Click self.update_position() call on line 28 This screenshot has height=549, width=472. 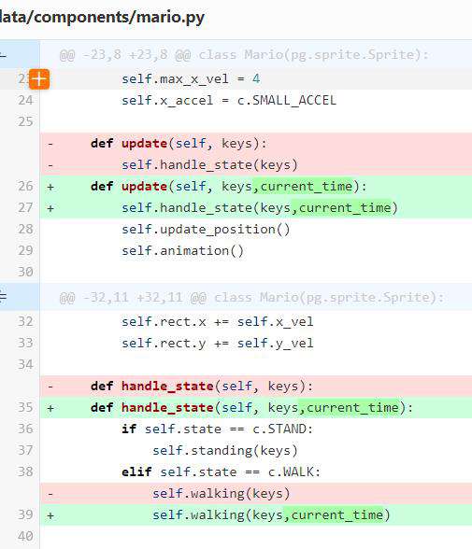[206, 230]
